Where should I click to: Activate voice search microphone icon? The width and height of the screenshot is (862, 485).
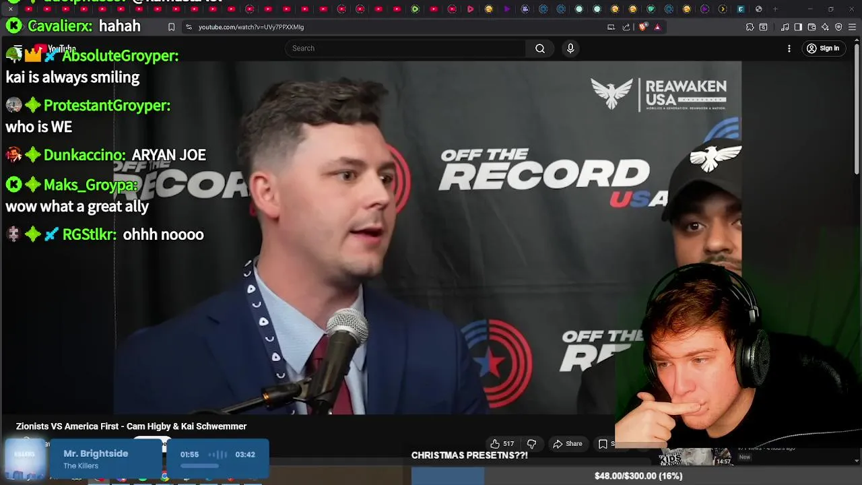[x=570, y=48]
